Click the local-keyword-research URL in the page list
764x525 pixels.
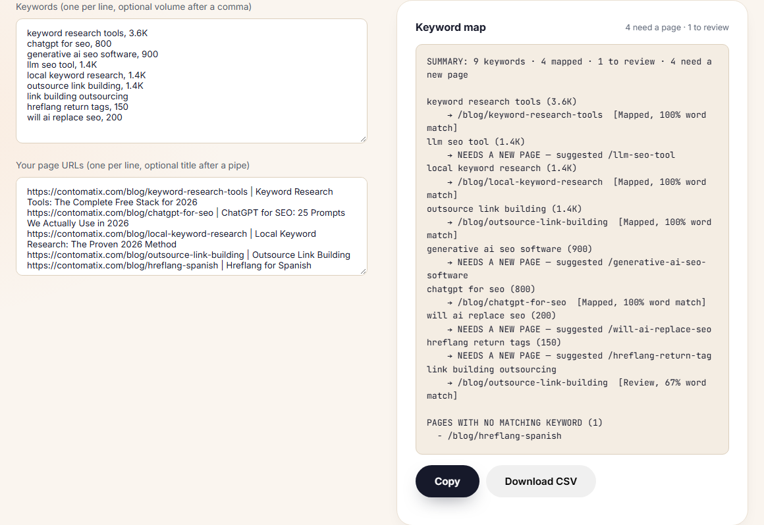[137, 234]
